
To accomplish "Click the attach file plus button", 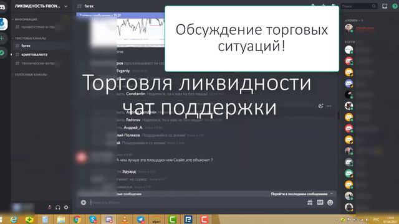I will [84, 202].
